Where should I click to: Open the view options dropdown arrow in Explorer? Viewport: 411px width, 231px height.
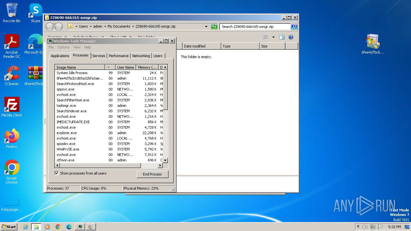(273, 37)
